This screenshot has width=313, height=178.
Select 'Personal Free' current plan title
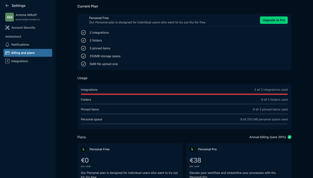point(99,18)
